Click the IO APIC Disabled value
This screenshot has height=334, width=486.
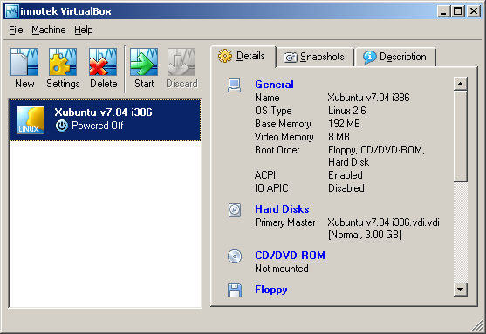pyautogui.click(x=346, y=188)
